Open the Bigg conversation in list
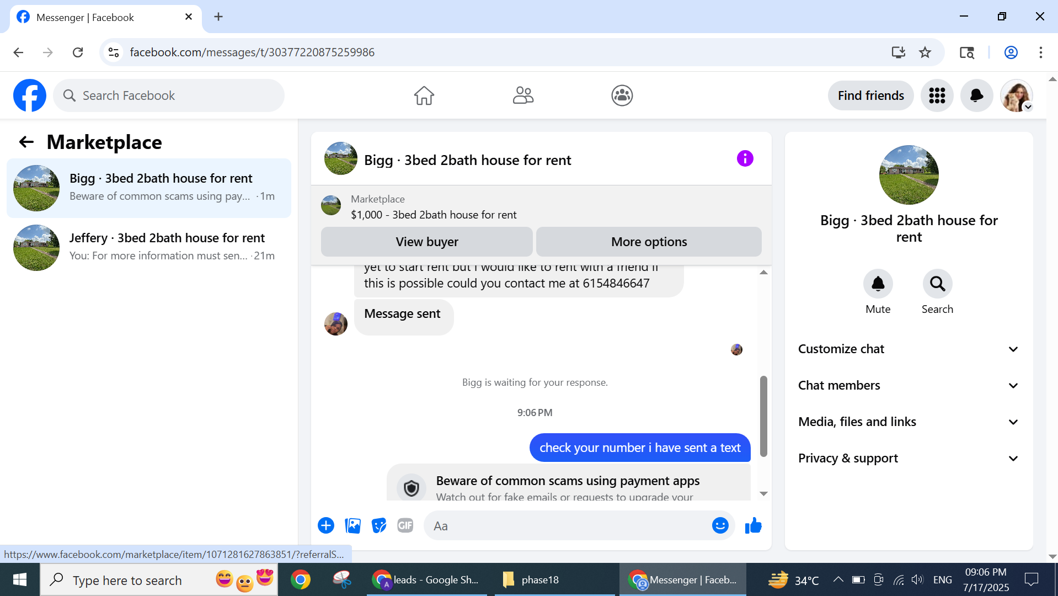Viewport: 1058px width, 596px height. (x=149, y=188)
